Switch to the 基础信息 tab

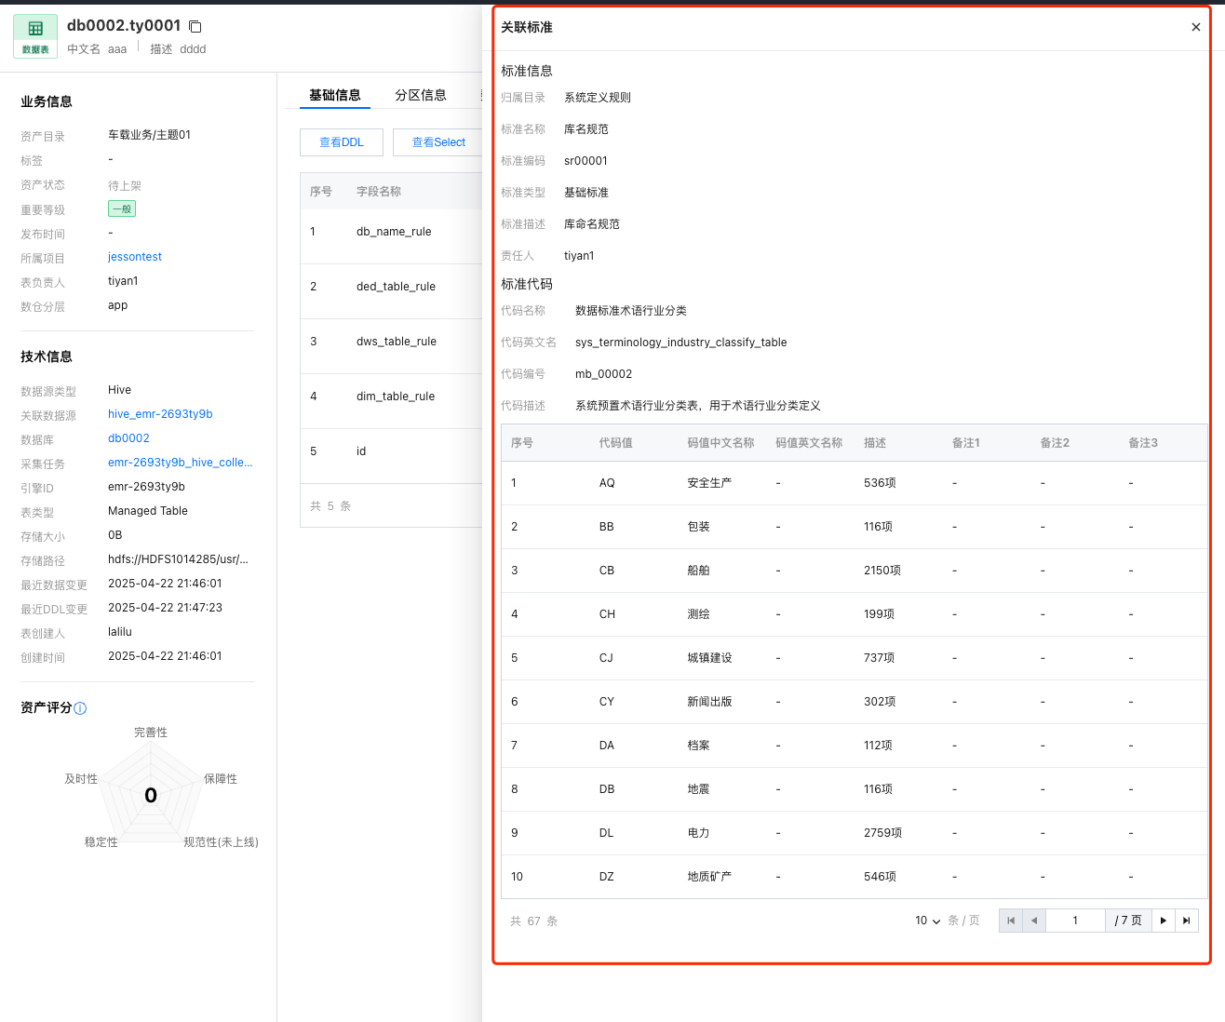click(x=335, y=95)
